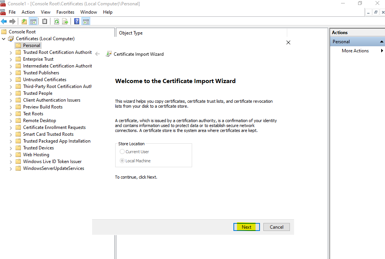
Task: Select the Console Root label
Action: coord(22,32)
